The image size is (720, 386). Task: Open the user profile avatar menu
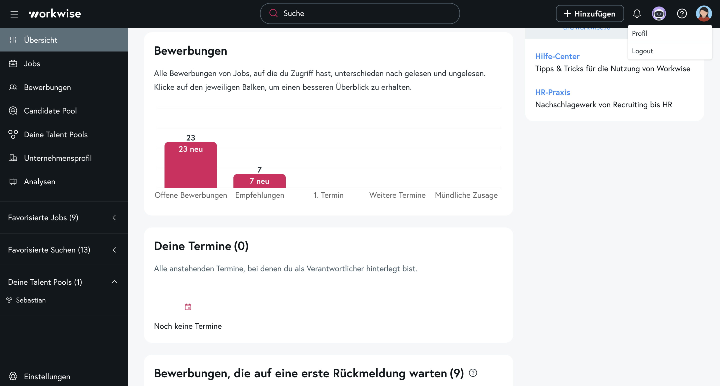click(x=703, y=14)
